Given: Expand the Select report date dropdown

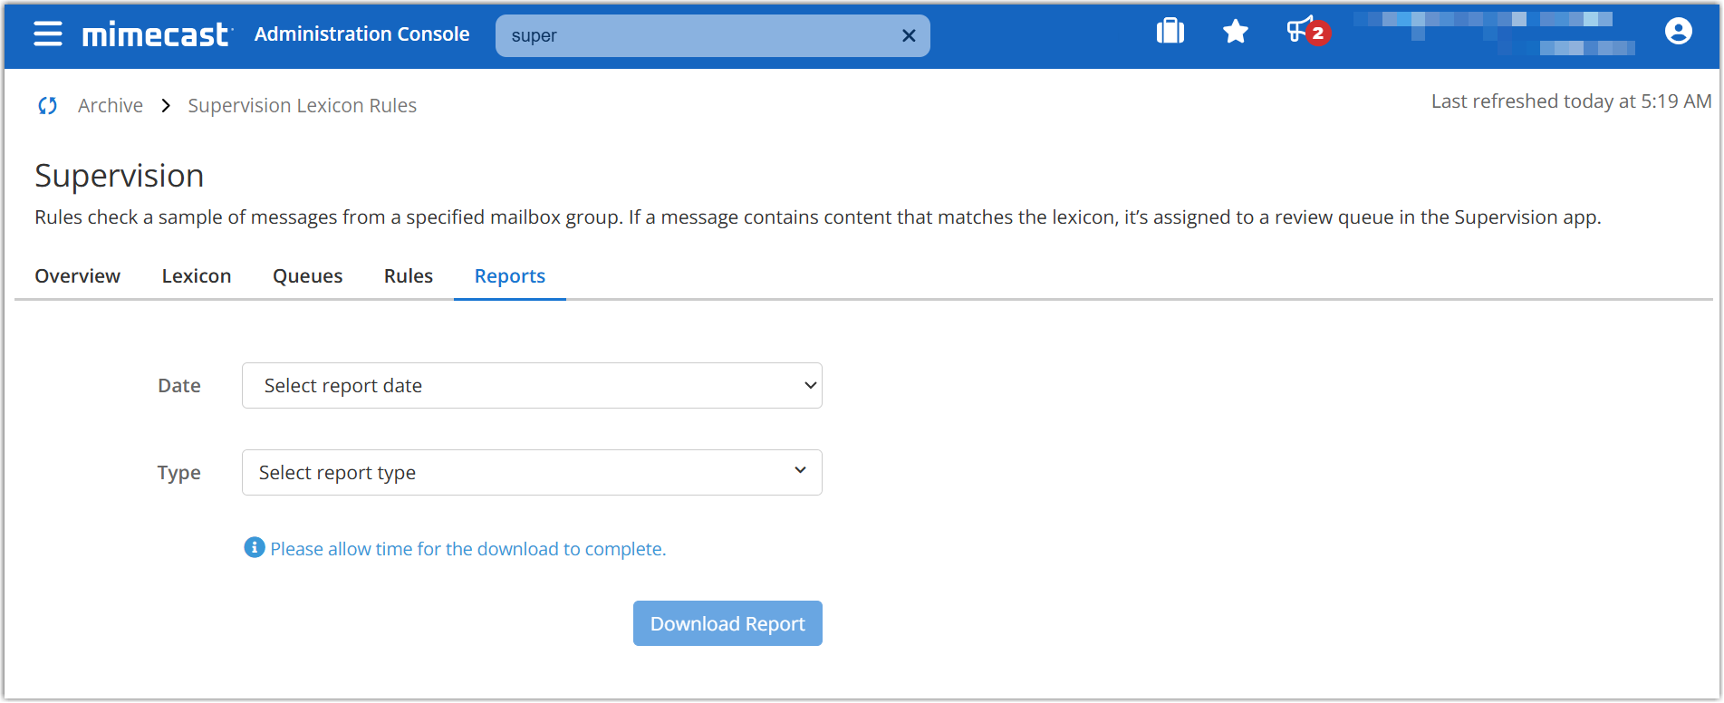Looking at the screenshot, I should tap(532, 386).
